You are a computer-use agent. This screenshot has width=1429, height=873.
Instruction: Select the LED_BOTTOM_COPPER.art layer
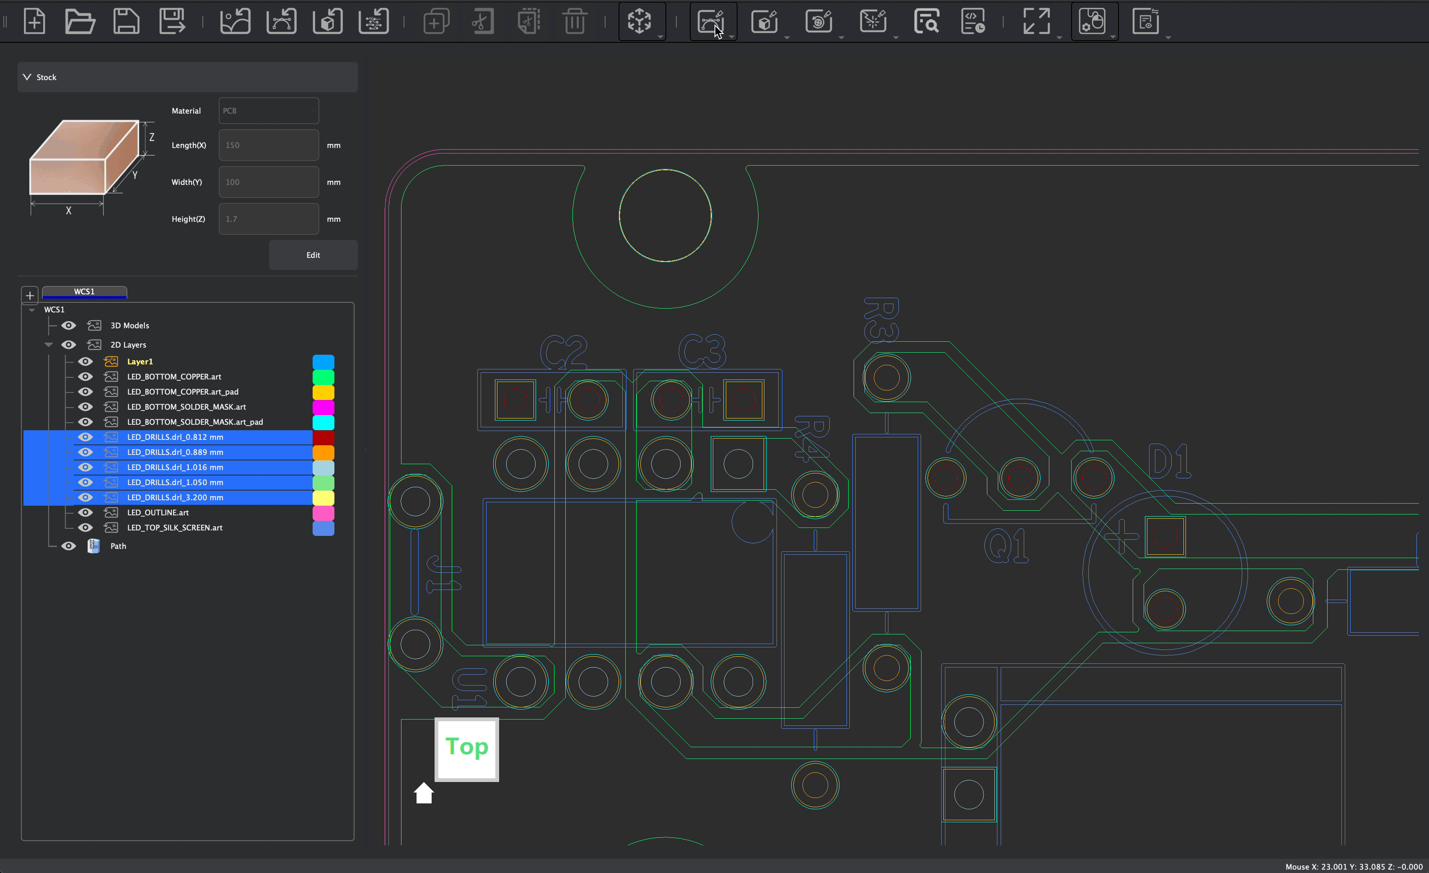pos(174,377)
